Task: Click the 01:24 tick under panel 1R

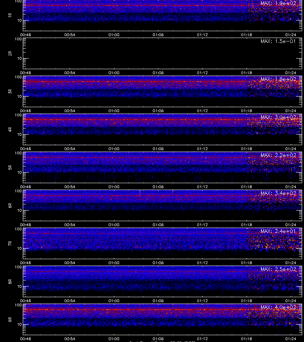Action: (x=290, y=35)
